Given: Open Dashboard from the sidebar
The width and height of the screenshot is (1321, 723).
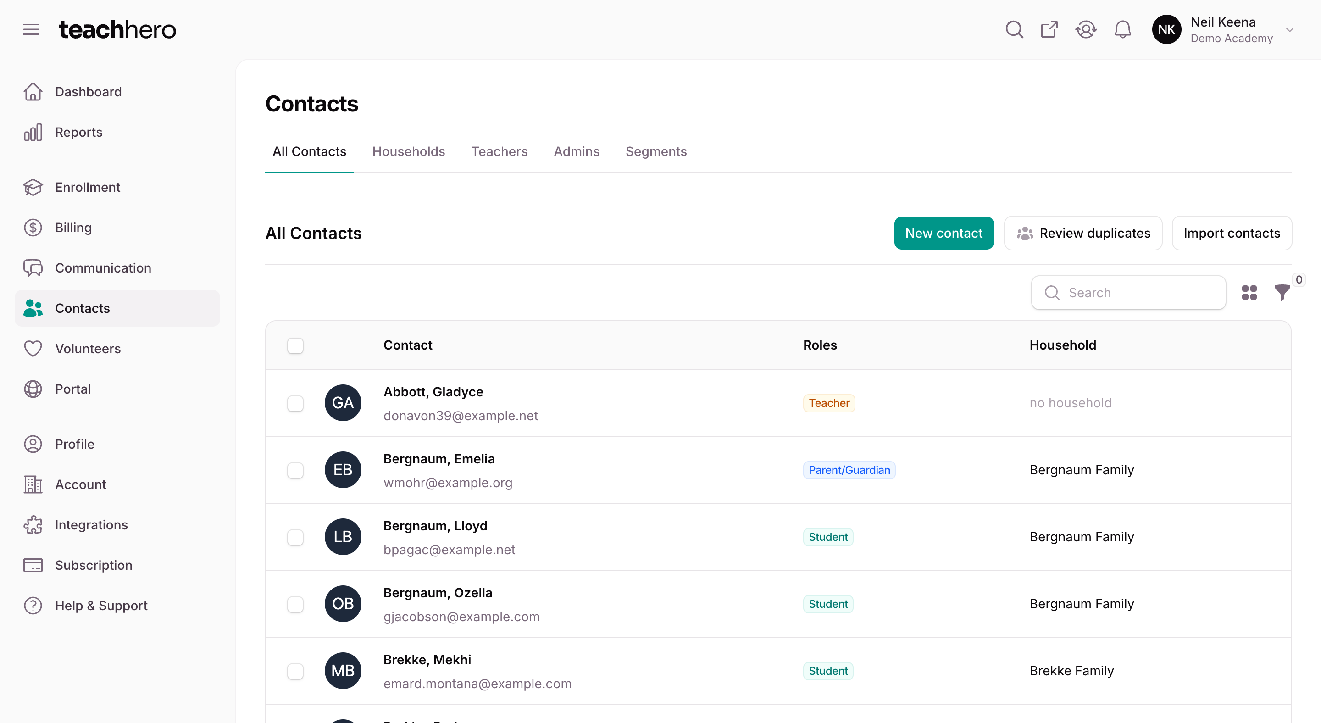Looking at the screenshot, I should pyautogui.click(x=117, y=92).
